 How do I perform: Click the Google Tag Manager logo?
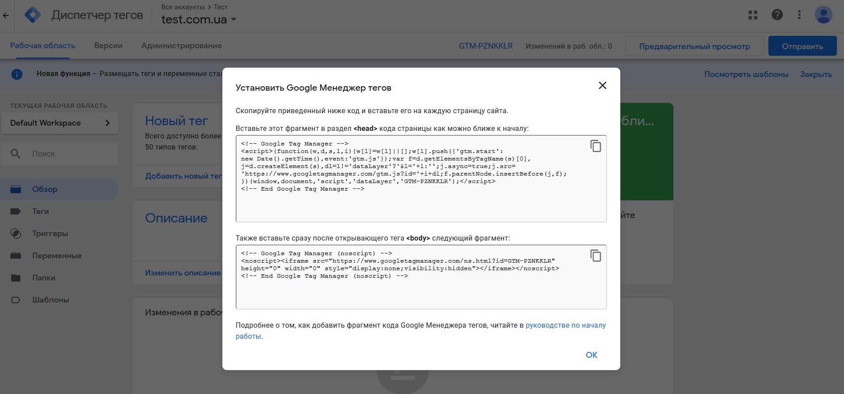tap(32, 15)
